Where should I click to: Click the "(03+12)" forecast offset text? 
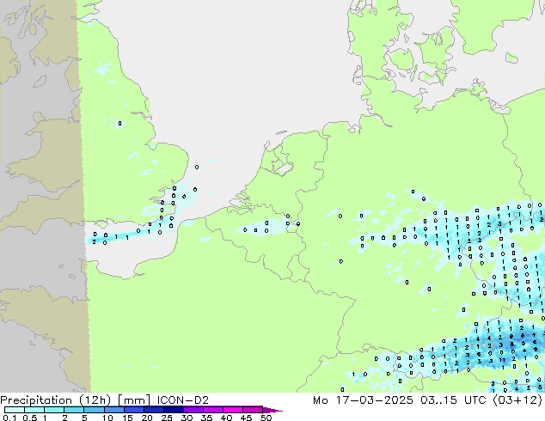517,400
